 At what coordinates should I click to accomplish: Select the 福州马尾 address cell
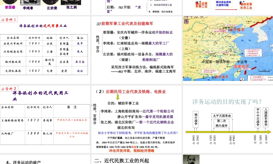pyautogui.click(x=49, y=62)
